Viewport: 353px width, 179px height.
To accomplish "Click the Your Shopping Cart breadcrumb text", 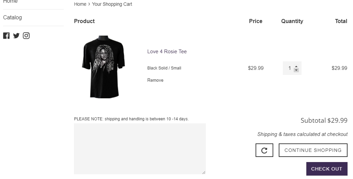I will (x=112, y=4).
